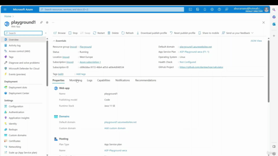Restart the web app
Viewport: 278px width, 156px height.
pyautogui.click(x=99, y=33)
